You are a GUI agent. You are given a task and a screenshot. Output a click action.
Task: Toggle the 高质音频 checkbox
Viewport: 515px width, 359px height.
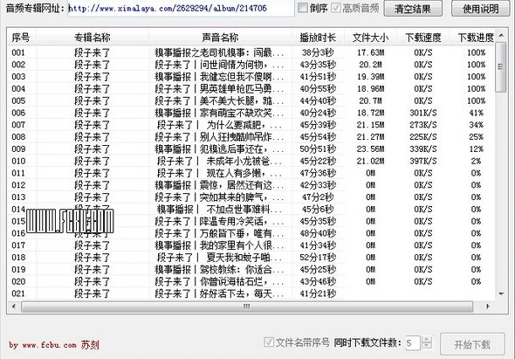[x=336, y=8]
